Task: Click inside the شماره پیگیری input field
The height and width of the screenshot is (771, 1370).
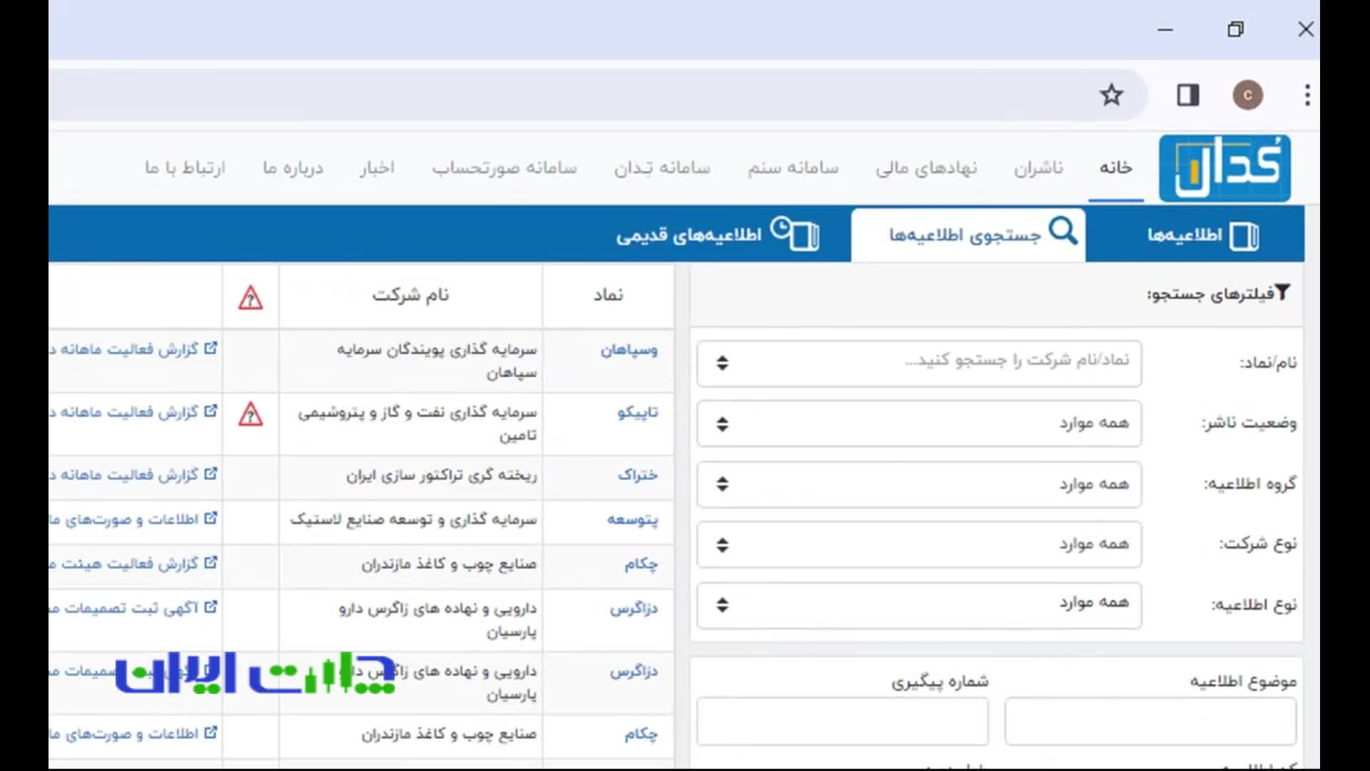Action: click(x=842, y=721)
